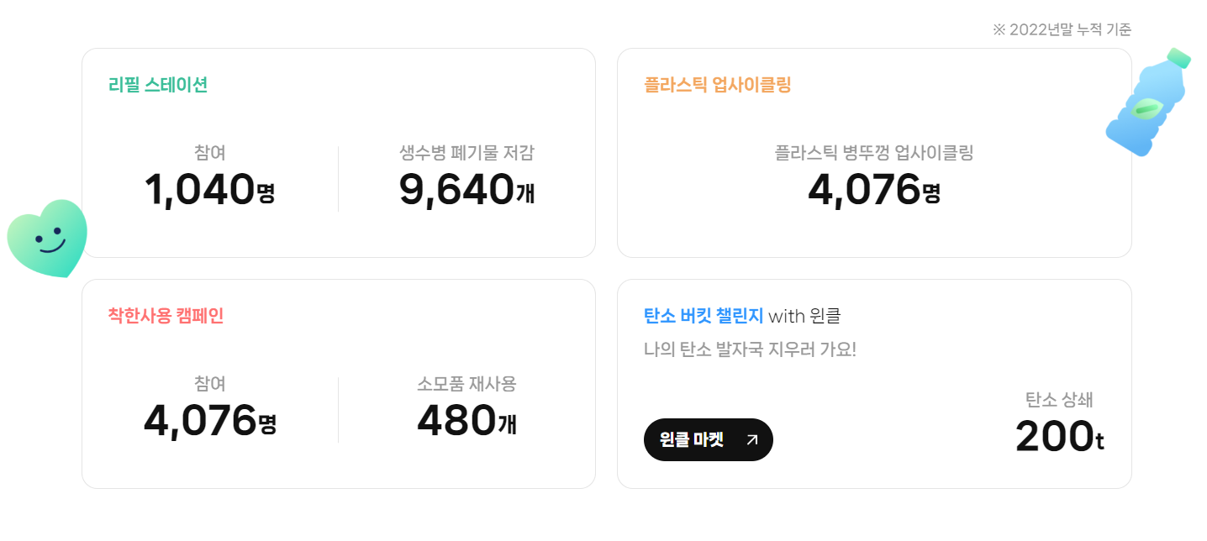The height and width of the screenshot is (541, 1207).
Task: Click the 탄소 버킷 챌린지 title
Action: click(704, 316)
